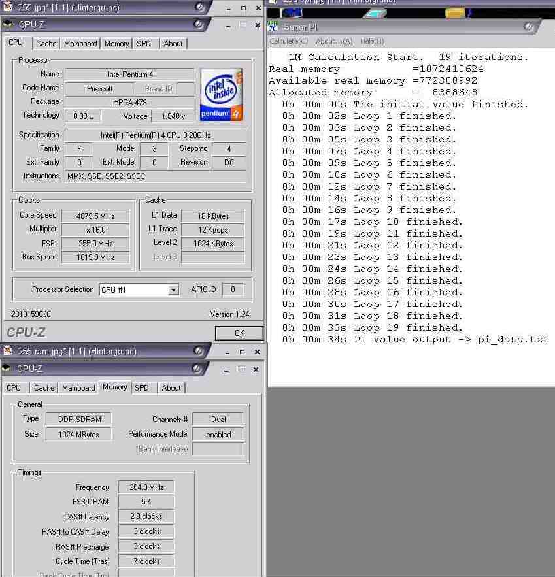Open the Calculate menu in Super PI
Image resolution: width=555 pixels, height=577 pixels.
point(289,41)
